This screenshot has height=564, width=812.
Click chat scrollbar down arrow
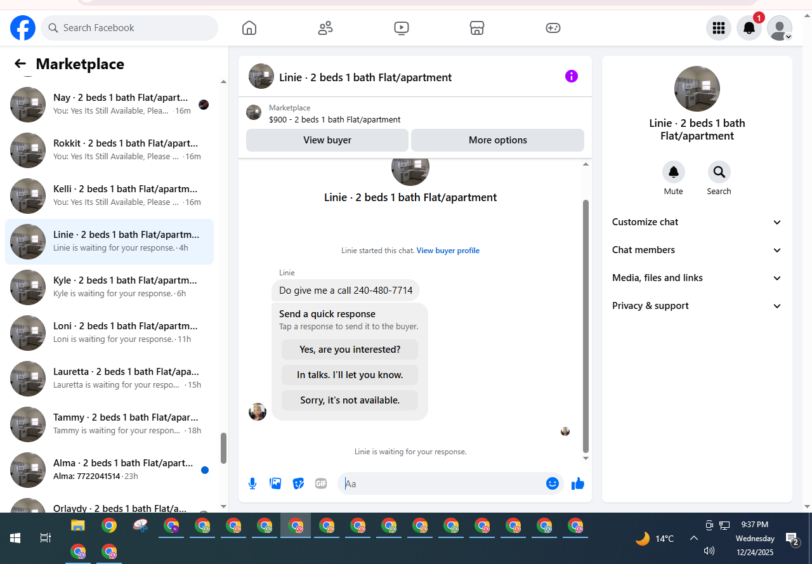pyautogui.click(x=586, y=458)
